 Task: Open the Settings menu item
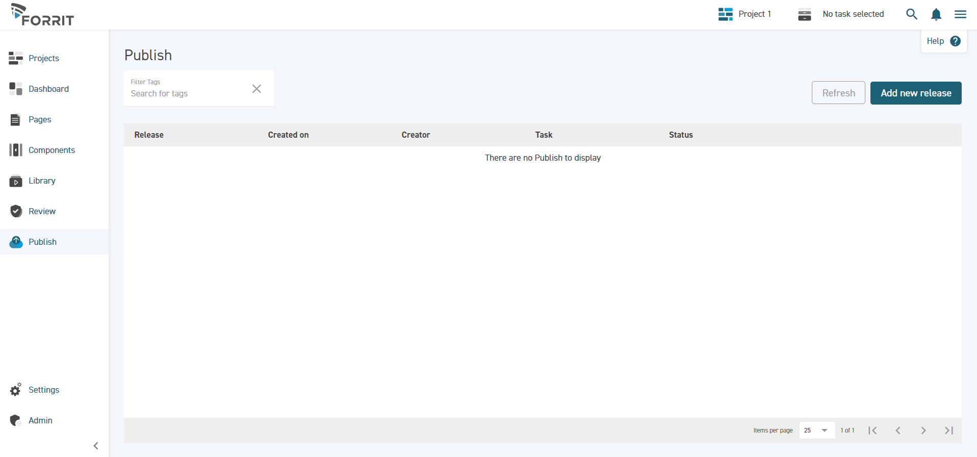pos(55,390)
